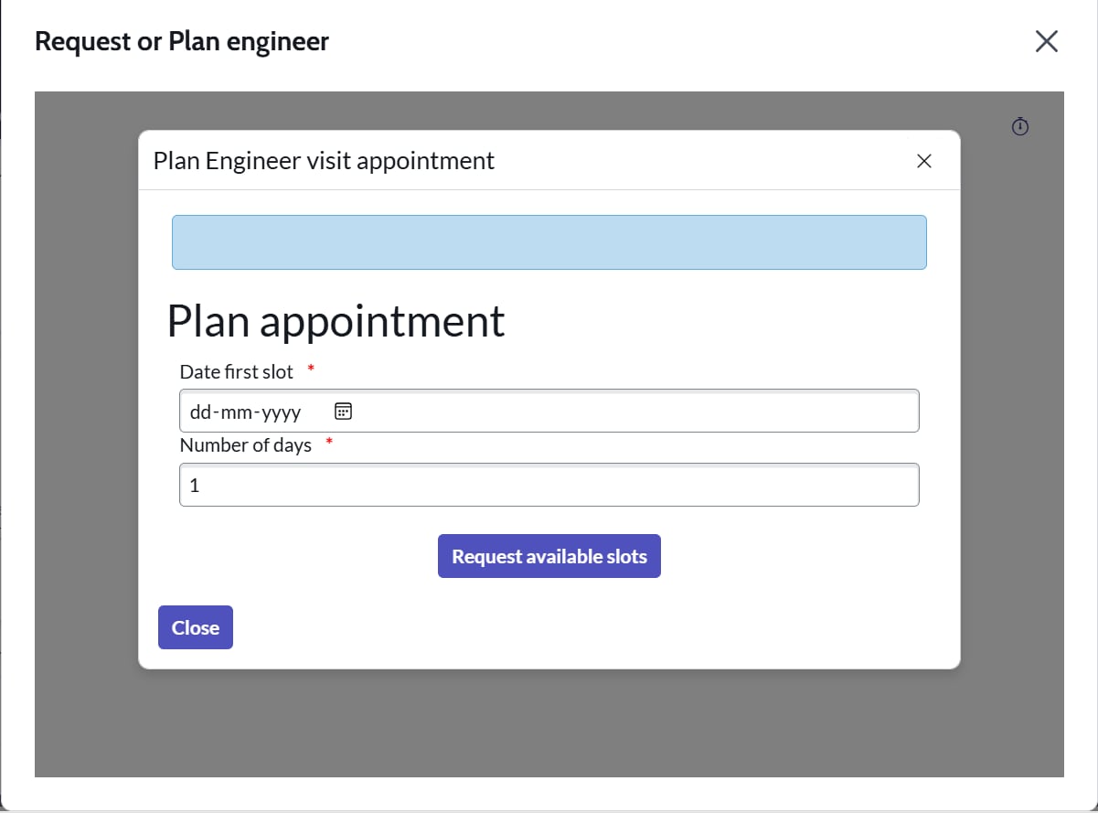The height and width of the screenshot is (813, 1098).
Task: Click the Plan Engineer visit appointment title
Action: pyautogui.click(x=324, y=161)
